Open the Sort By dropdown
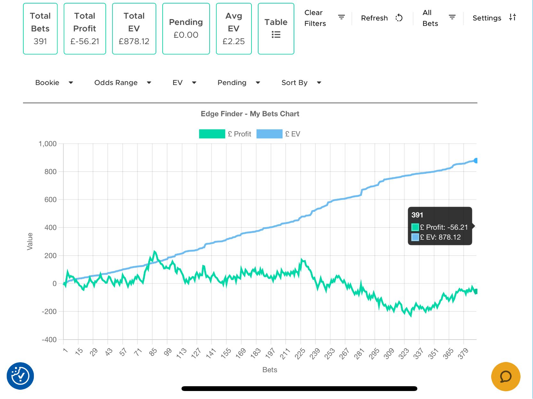Image resolution: width=533 pixels, height=399 pixels. [301, 83]
